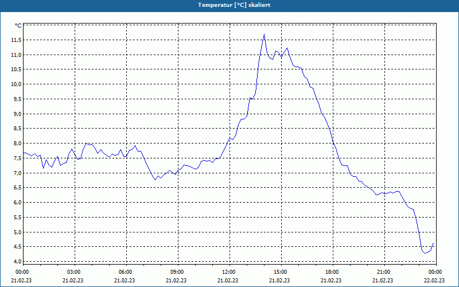Click the "10,0" y-axis value
The height and width of the screenshot is (287, 459).
pos(16,84)
